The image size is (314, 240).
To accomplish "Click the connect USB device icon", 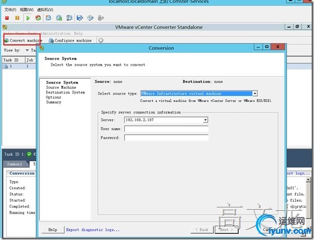I will (101, 18).
